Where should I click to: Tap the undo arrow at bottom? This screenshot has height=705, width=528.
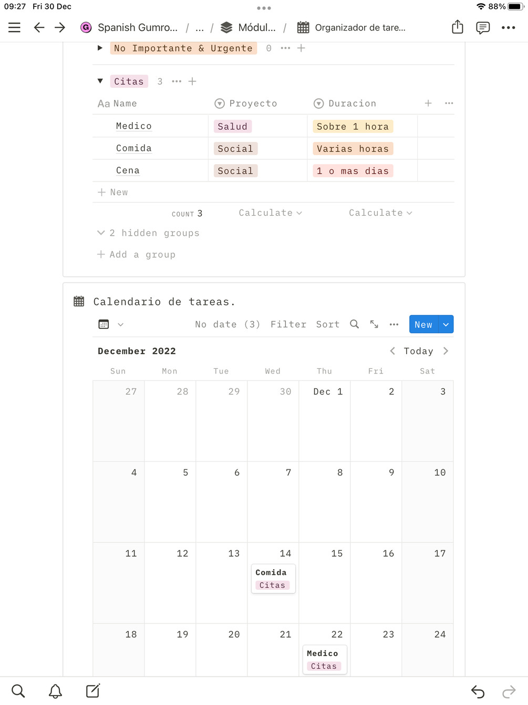(x=478, y=691)
